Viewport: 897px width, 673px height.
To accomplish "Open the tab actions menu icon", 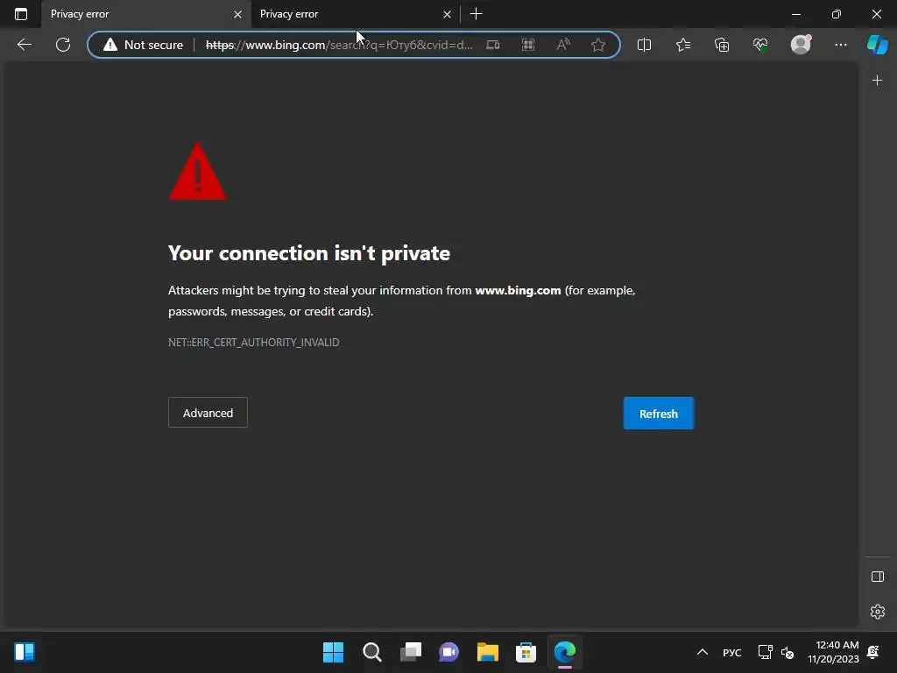I will (x=21, y=14).
